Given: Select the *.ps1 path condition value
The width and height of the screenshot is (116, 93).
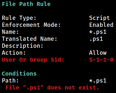Looking at the screenshot, I should (x=98, y=81).
